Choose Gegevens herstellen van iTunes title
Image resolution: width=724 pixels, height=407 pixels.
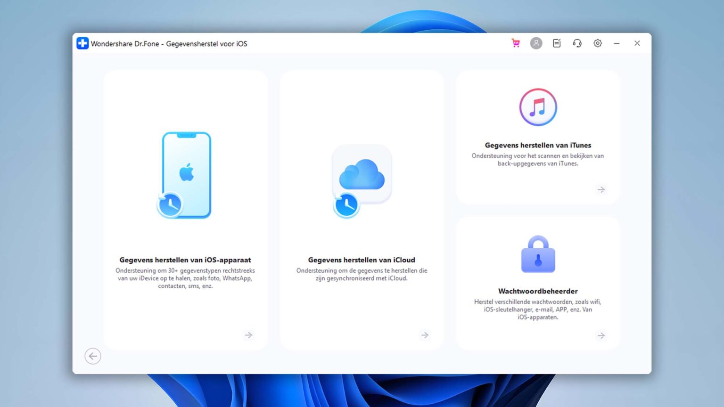(538, 145)
